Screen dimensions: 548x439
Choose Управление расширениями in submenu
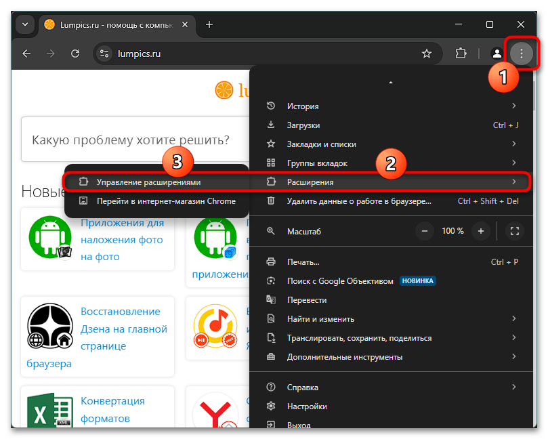point(156,182)
